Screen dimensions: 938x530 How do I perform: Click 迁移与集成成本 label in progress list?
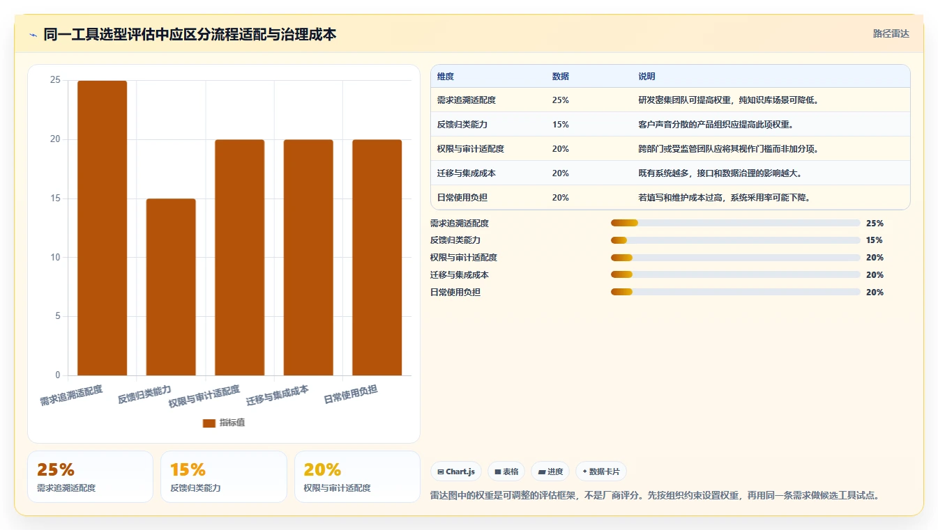point(460,275)
